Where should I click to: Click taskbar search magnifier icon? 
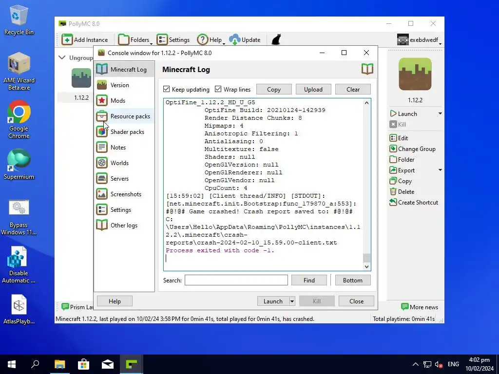(35, 364)
